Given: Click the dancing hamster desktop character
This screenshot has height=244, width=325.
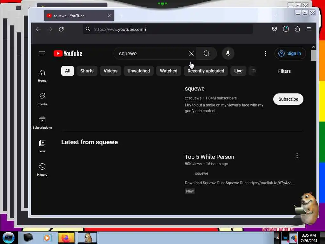Looking at the screenshot, I should (x=307, y=208).
